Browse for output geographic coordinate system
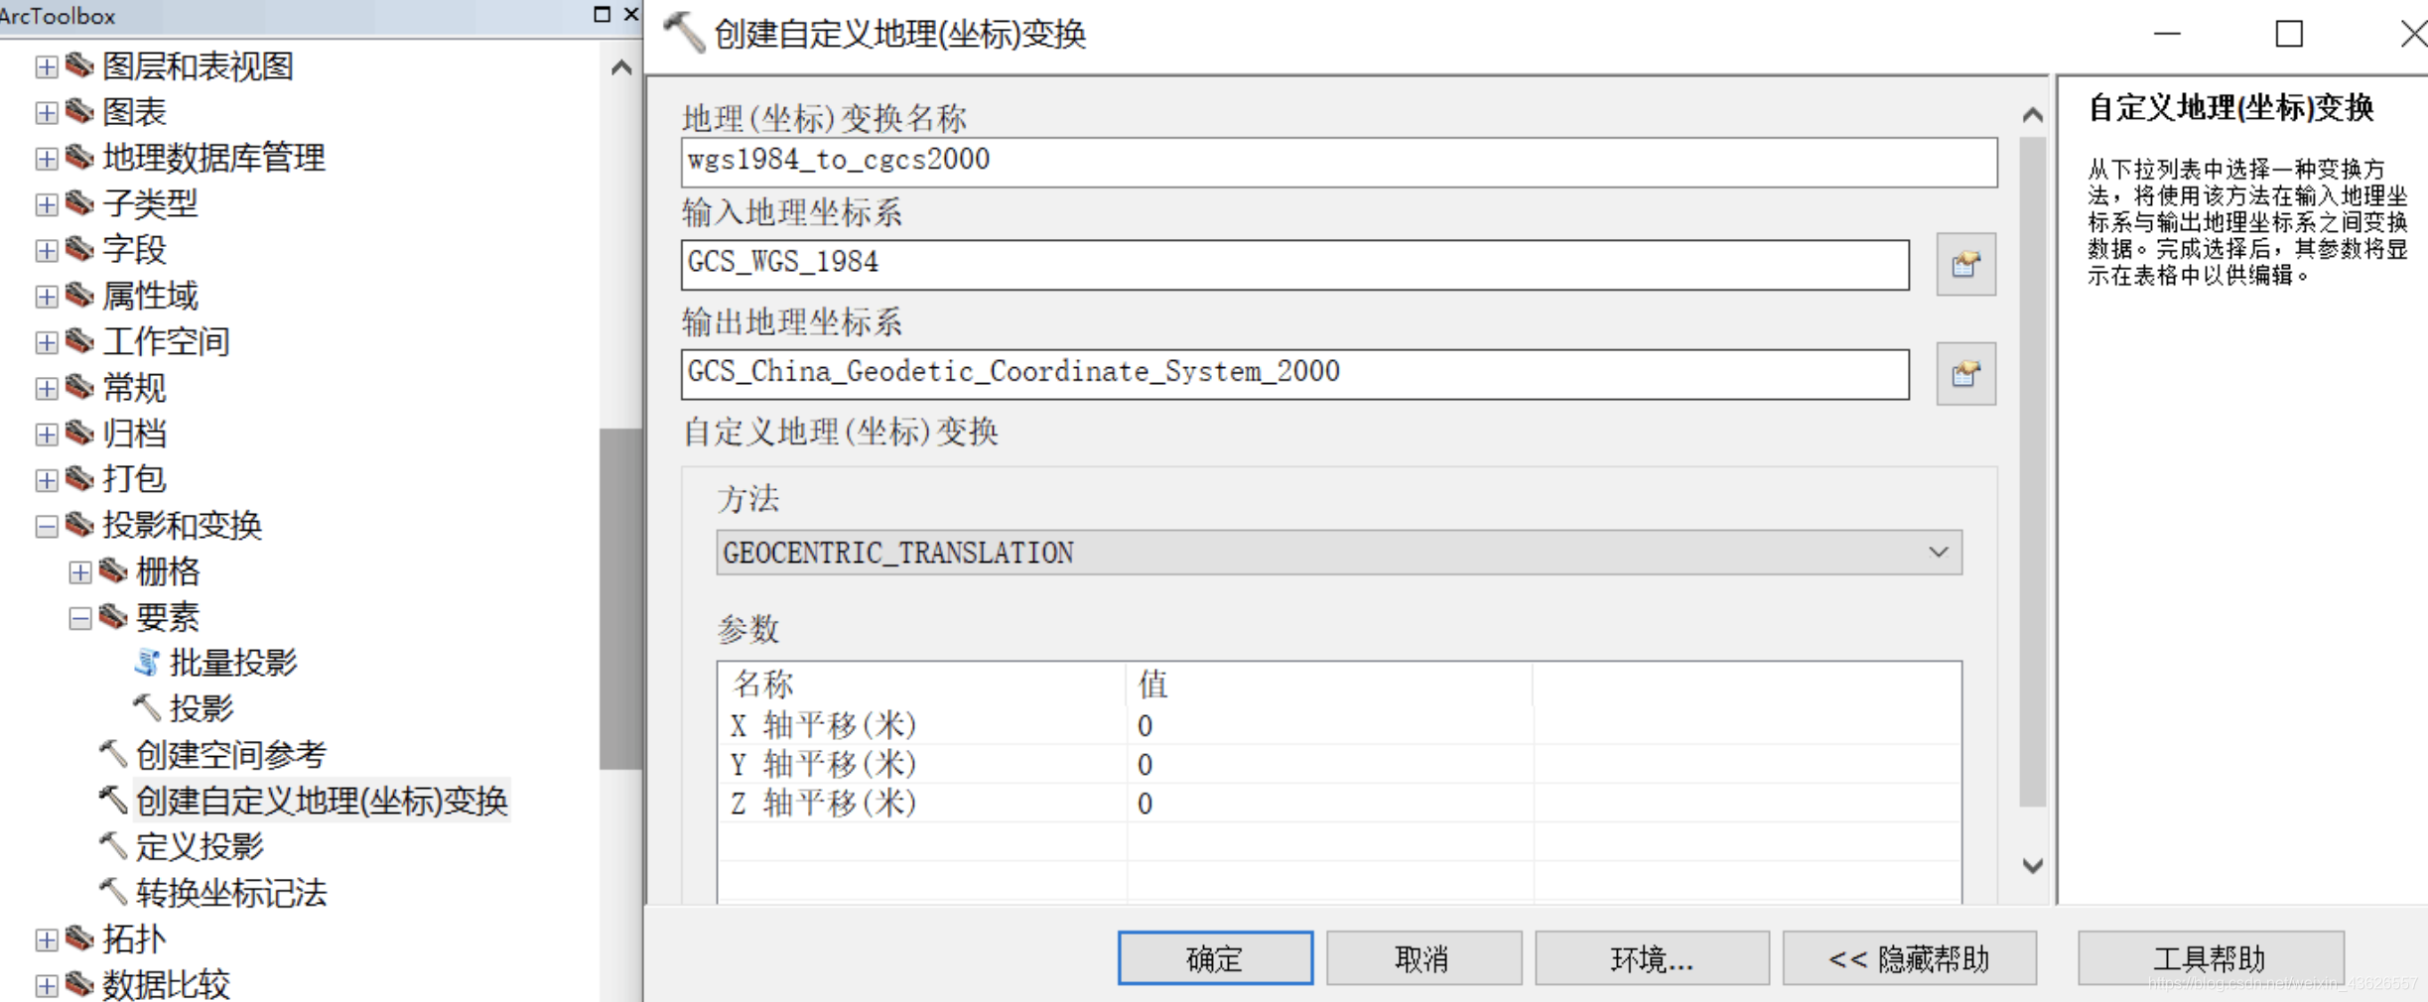 (x=1965, y=374)
